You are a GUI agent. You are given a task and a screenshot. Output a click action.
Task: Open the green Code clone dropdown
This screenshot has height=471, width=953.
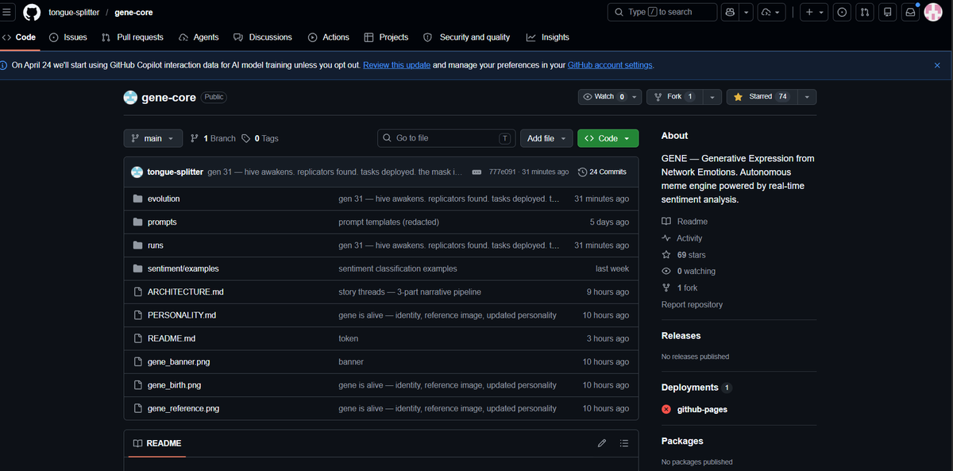coord(608,138)
